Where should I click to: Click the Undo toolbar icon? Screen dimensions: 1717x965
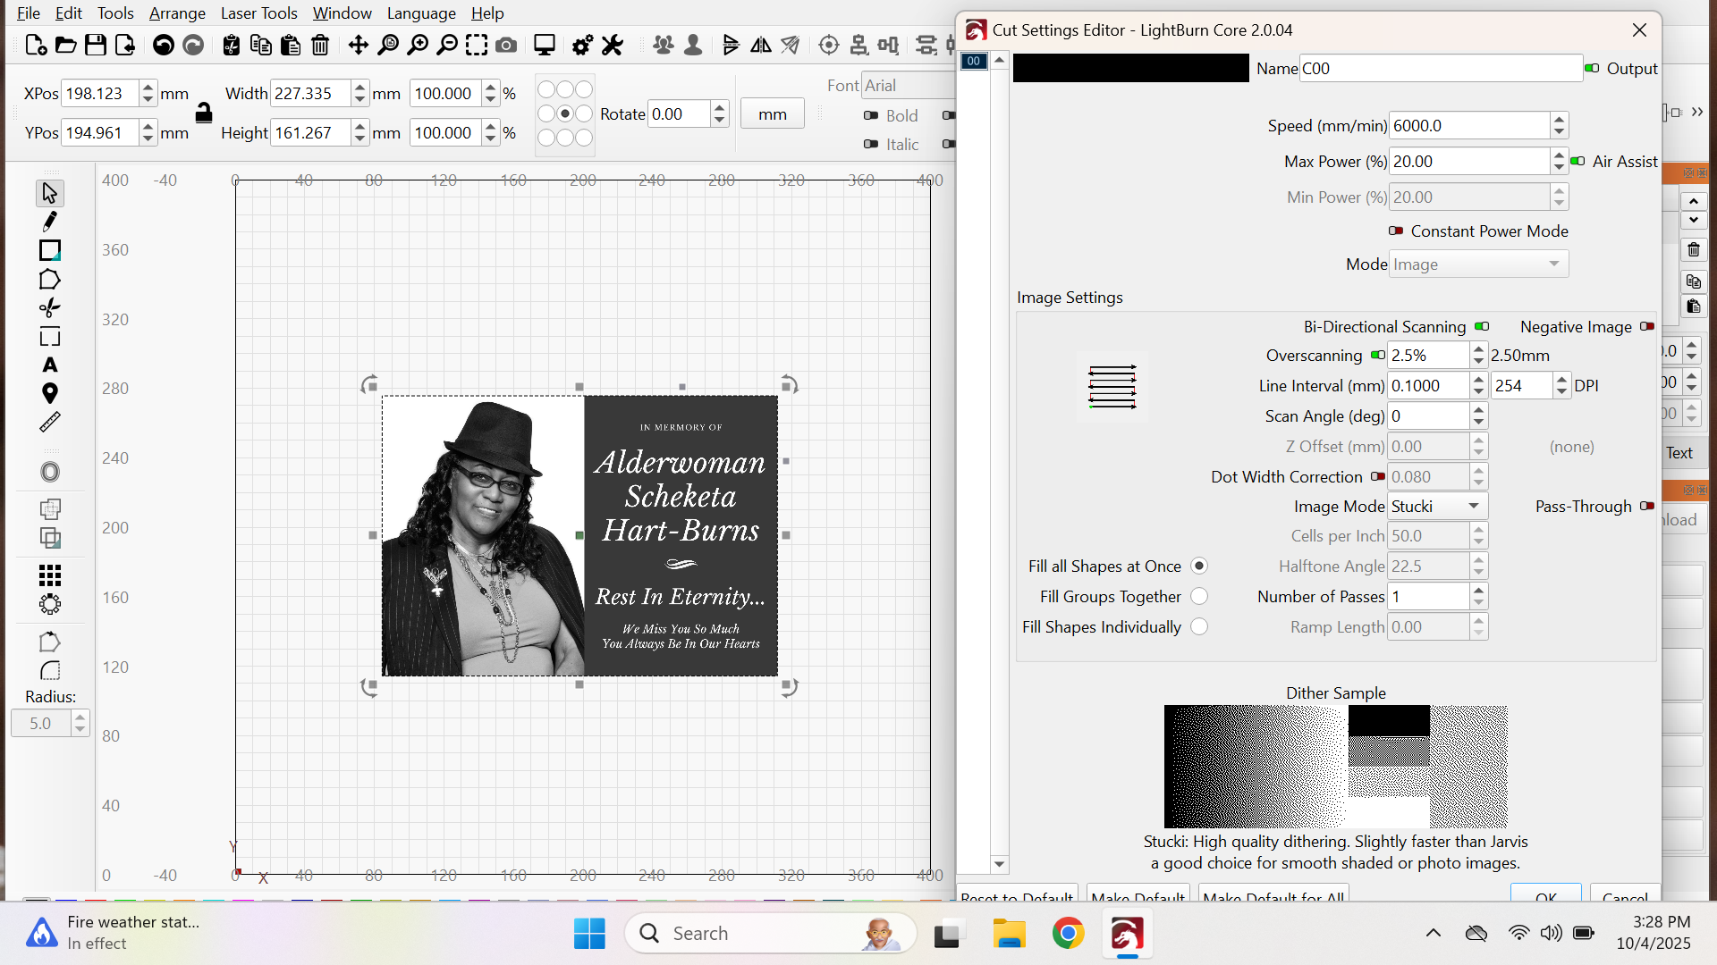[x=163, y=45]
